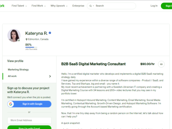Click the 86% Job Success progress bar

31,47
